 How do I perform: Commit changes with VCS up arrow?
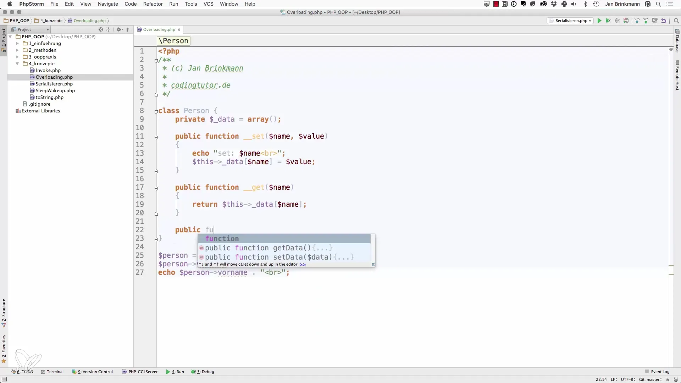pos(646,21)
